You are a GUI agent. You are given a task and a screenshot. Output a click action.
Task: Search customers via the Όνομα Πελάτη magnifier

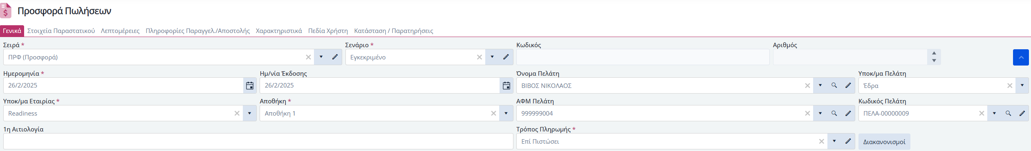pos(834,85)
